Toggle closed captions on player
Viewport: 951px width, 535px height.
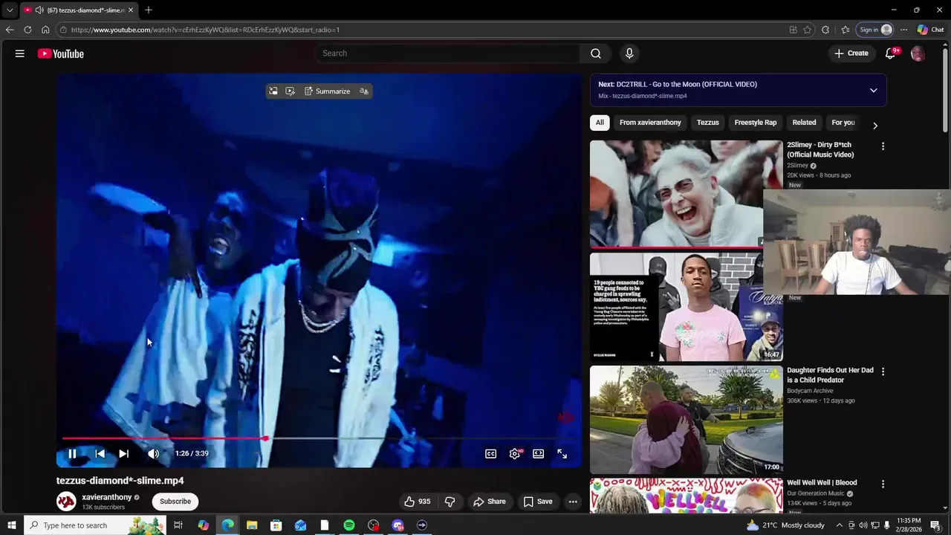[490, 453]
